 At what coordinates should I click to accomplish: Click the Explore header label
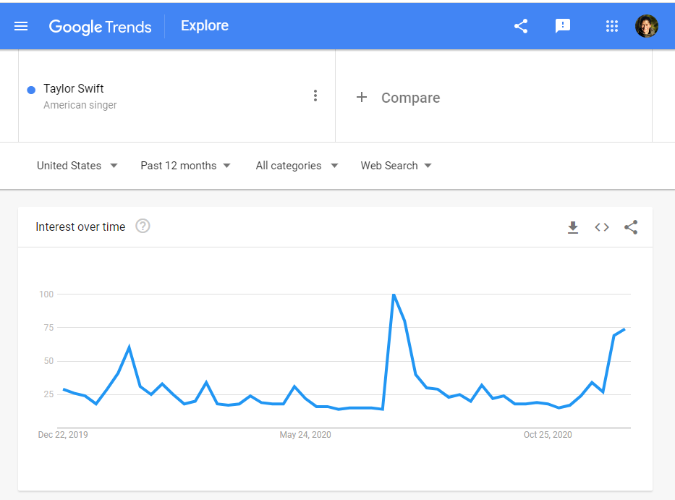click(x=205, y=26)
